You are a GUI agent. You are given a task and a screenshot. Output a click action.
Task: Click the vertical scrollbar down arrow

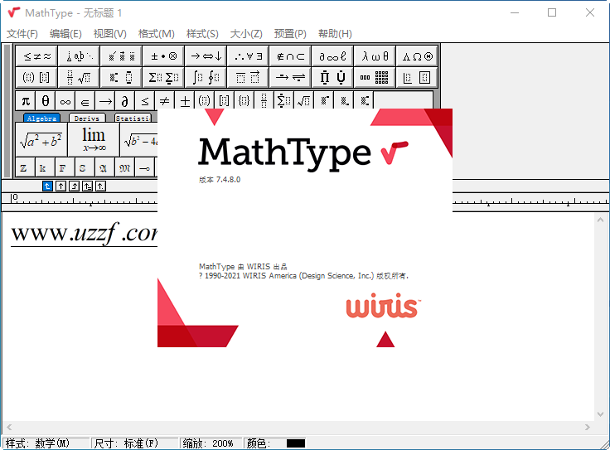tap(600, 414)
